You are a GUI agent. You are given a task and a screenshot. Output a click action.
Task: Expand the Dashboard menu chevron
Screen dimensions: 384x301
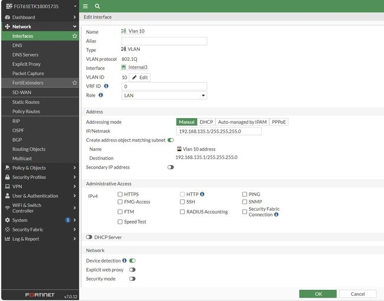click(74, 17)
